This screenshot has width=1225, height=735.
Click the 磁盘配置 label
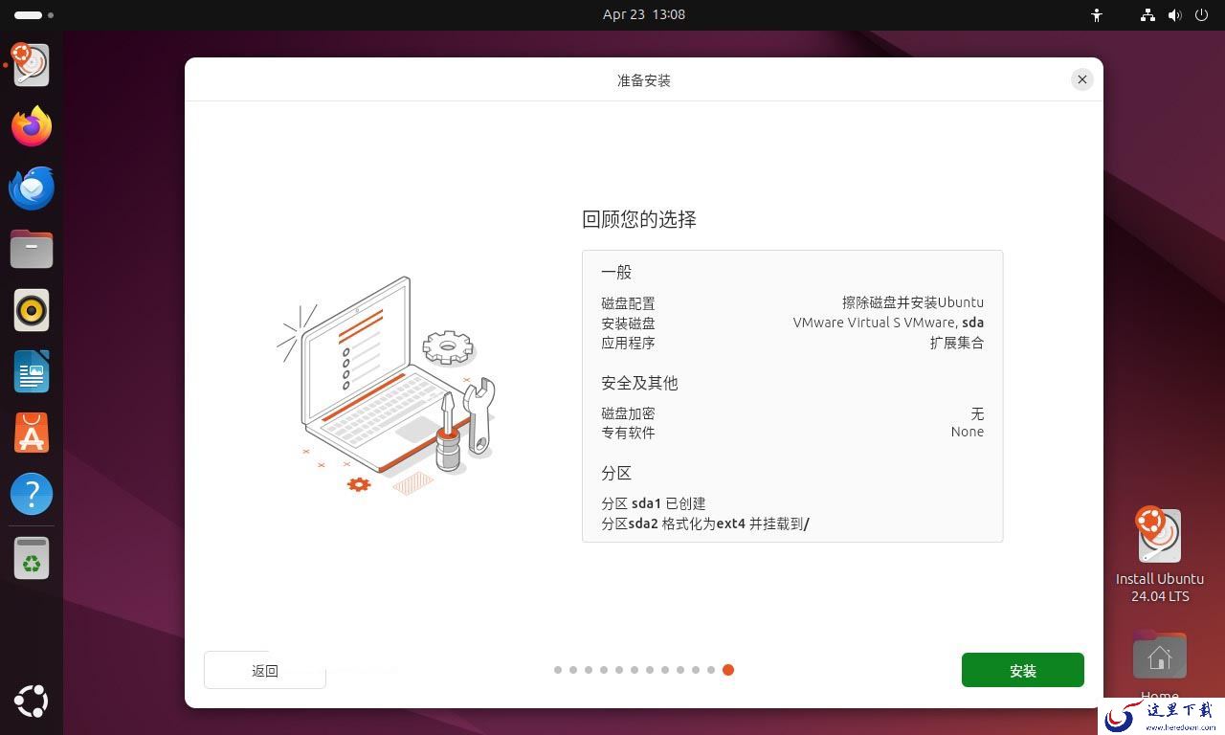(x=628, y=303)
